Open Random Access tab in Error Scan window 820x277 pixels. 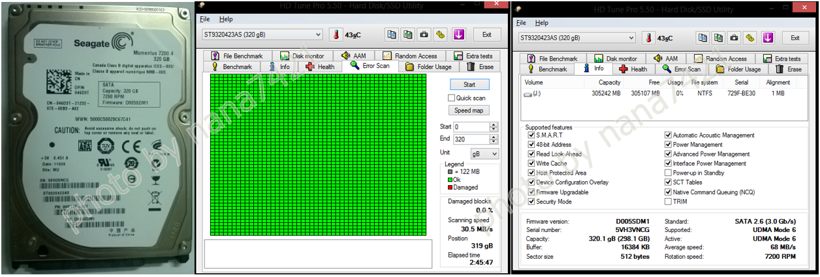tap(411, 56)
